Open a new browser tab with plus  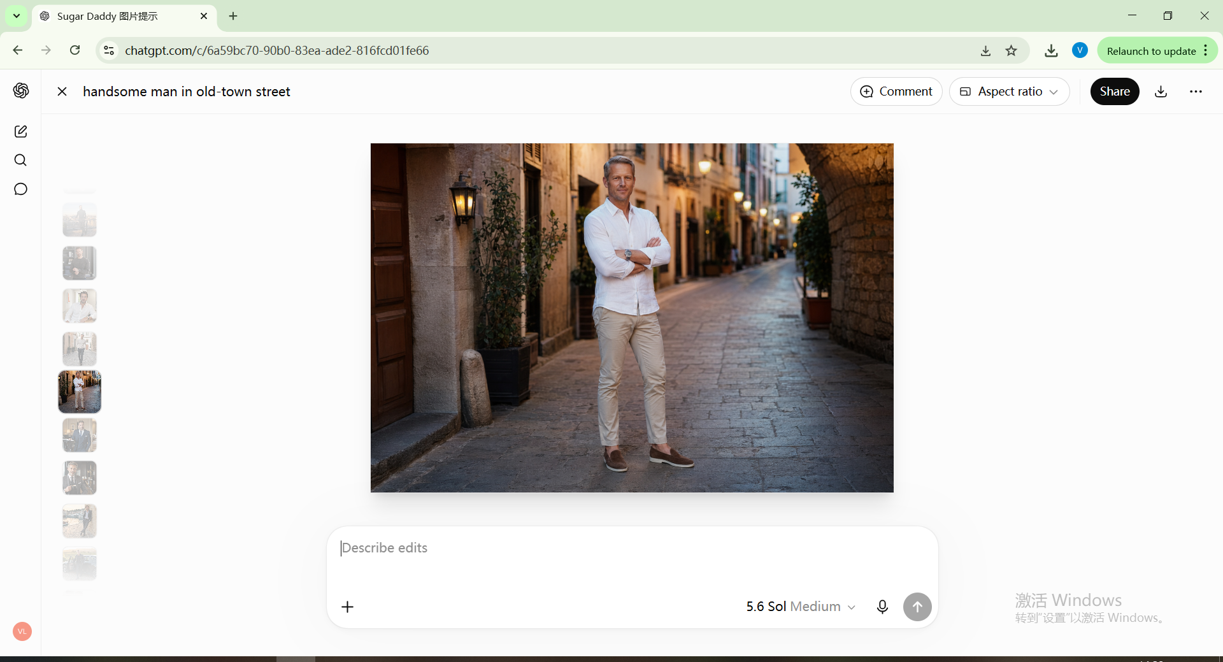[233, 16]
